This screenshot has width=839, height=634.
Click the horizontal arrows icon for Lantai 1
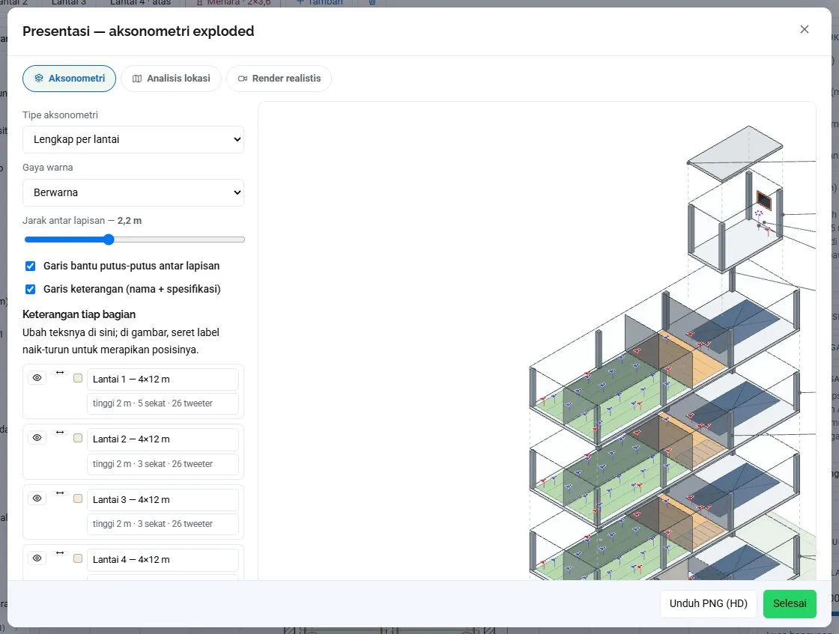[60, 373]
